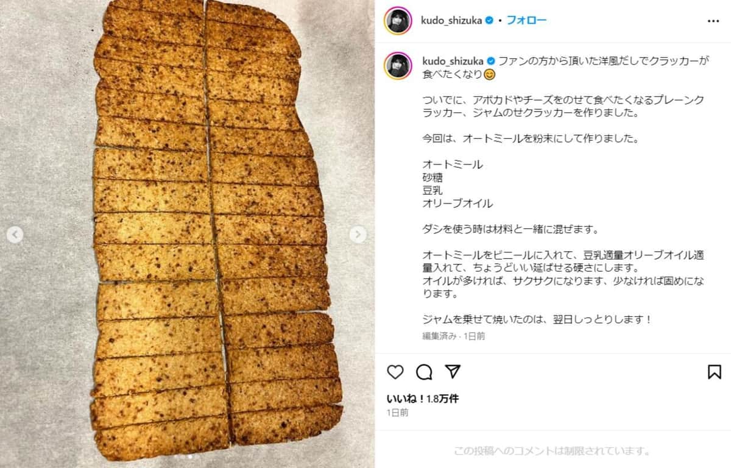Open the 1日前 timestamp under likes
Image resolution: width=731 pixels, height=468 pixels.
pyautogui.click(x=397, y=413)
